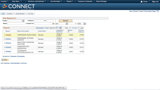160x90 pixels.
Task: Show next rows arrow icon
Action: click(78, 28)
